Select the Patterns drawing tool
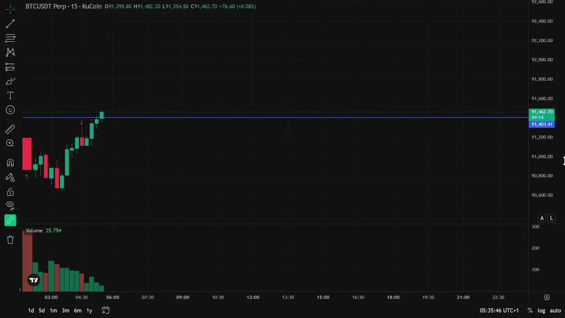The image size is (565, 318). coord(11,52)
